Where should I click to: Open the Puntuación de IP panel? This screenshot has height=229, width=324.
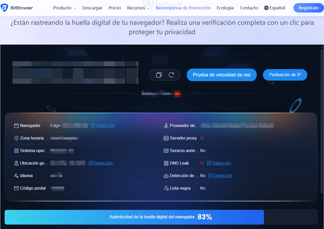285,75
